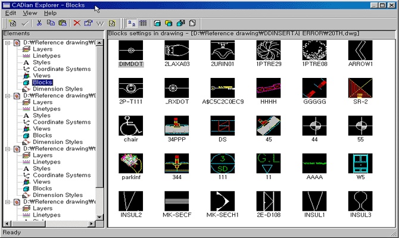
Task: Select the 2URIN01 block thumbnail
Action: pyautogui.click(x=223, y=51)
